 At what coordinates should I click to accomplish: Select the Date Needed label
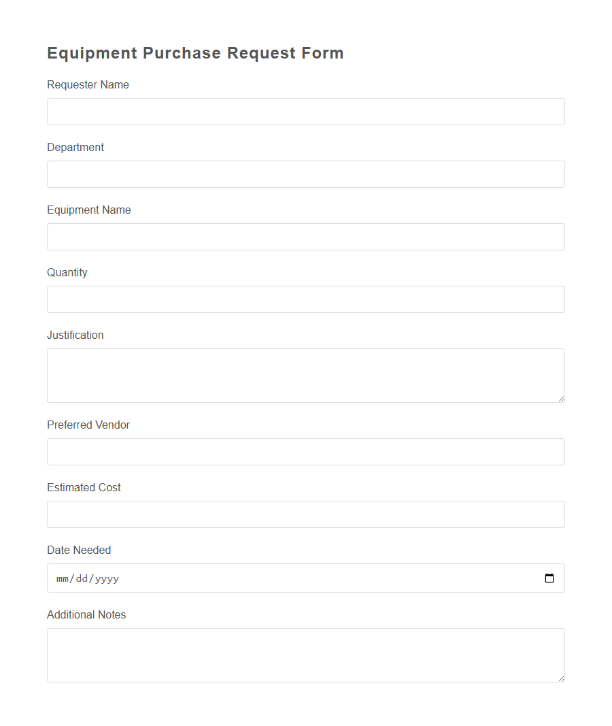[79, 550]
